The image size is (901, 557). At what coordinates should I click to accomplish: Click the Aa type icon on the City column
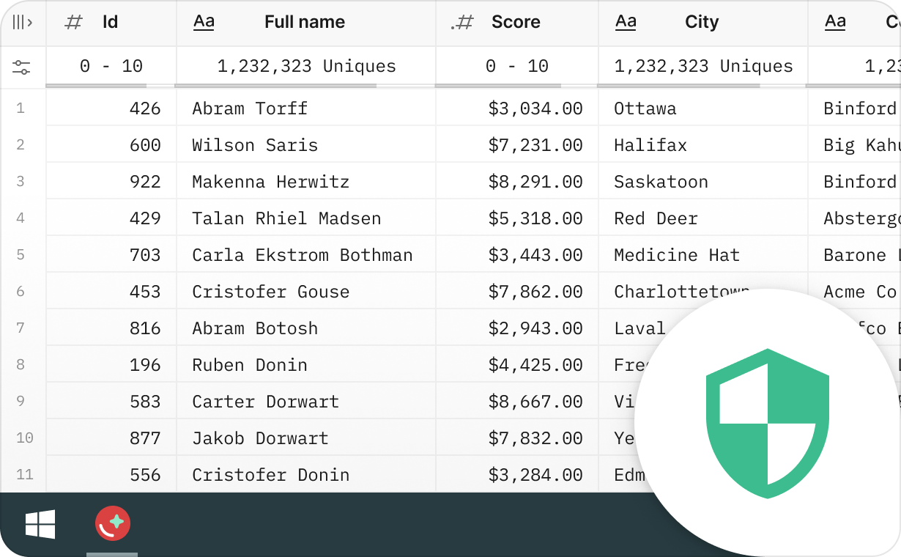pyautogui.click(x=626, y=22)
